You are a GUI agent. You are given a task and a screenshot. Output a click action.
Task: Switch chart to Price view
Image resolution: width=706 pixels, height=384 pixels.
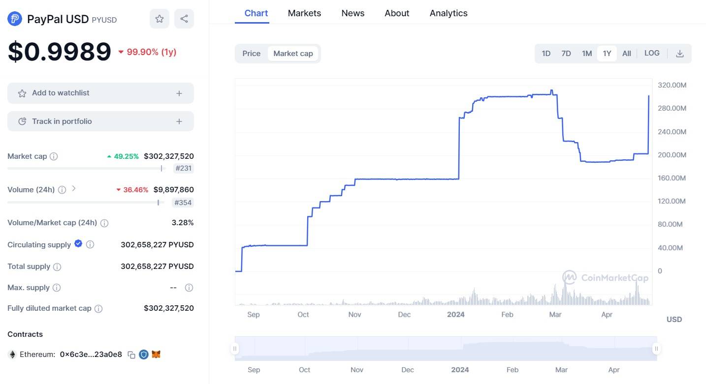[x=252, y=54]
